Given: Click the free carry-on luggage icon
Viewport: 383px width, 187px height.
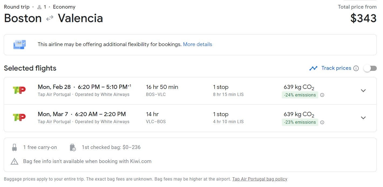Looking at the screenshot, I should coord(15,147).
